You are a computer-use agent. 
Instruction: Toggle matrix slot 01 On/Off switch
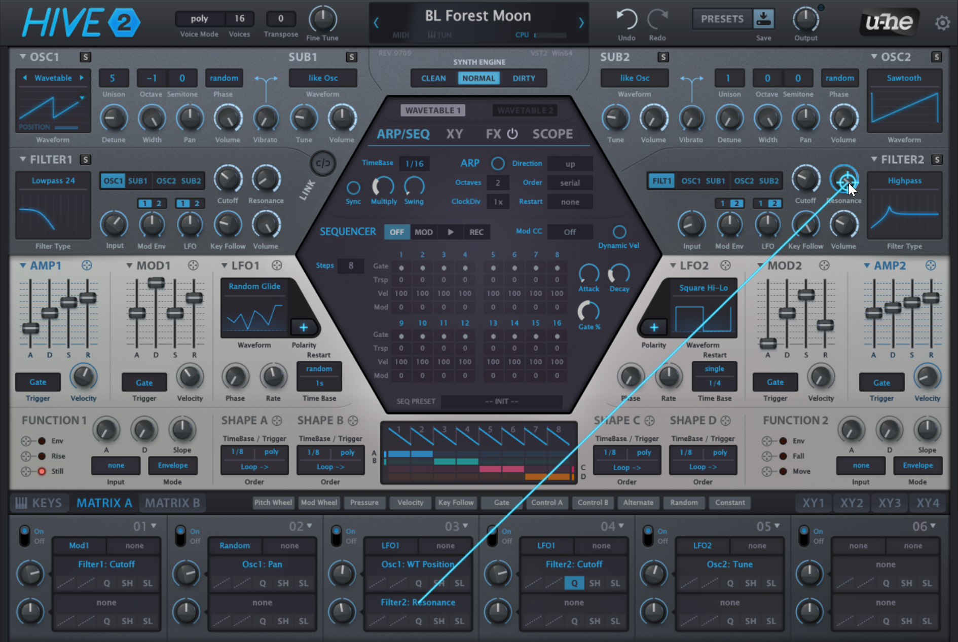pos(24,536)
